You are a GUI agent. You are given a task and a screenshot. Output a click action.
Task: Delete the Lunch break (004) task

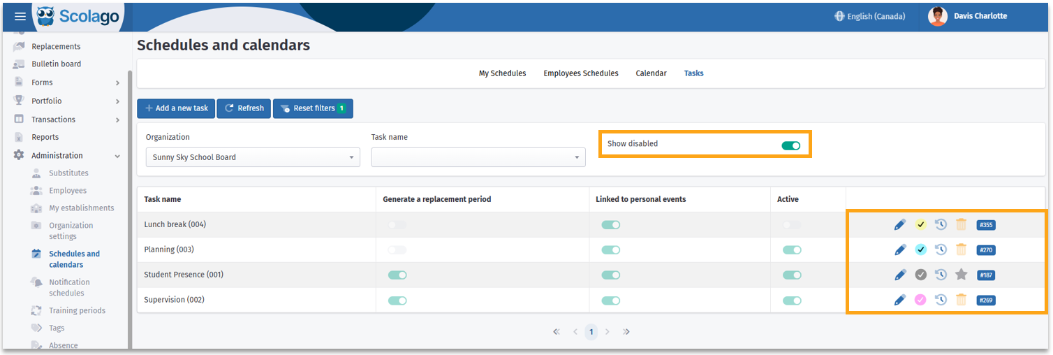click(962, 224)
